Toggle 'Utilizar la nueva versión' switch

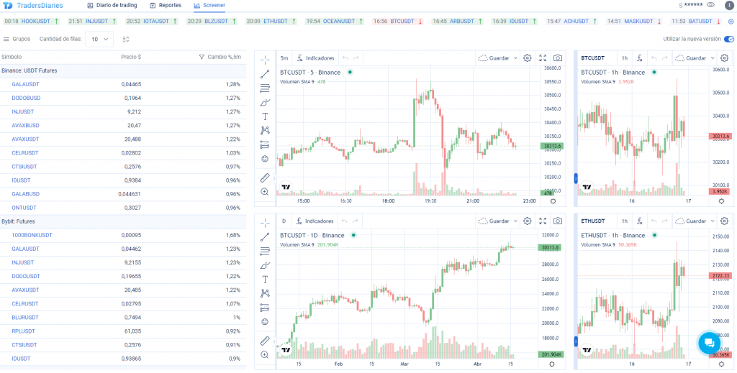pos(728,39)
